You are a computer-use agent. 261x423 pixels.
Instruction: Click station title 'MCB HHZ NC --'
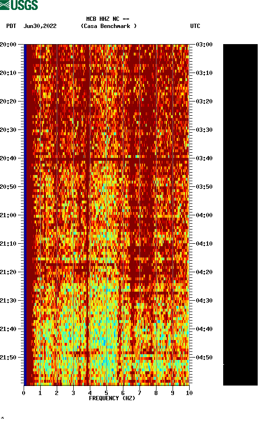point(108,19)
